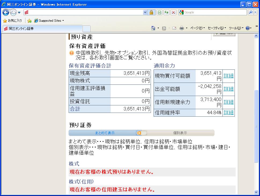Open the お気に入り favorites star button
This screenshot has width=260, height=196.
13,21
